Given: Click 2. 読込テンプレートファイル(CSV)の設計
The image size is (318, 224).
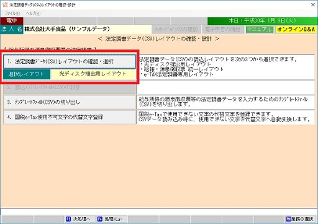Looking at the screenshot, I should 70,87.
